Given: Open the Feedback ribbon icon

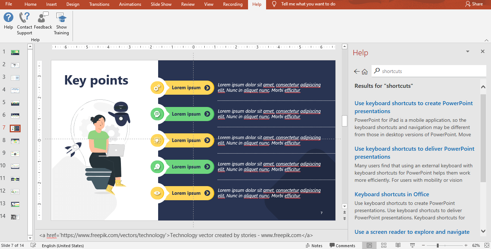Looking at the screenshot, I should point(43,21).
